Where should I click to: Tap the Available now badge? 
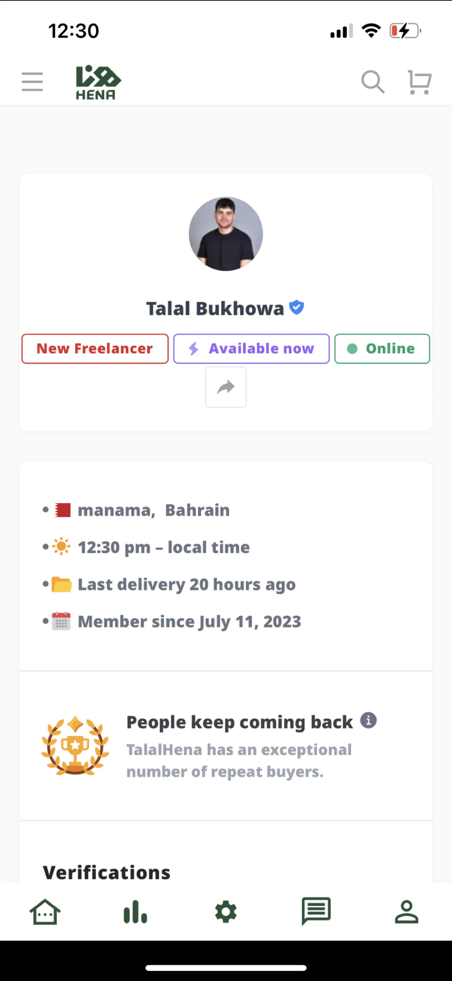[252, 349]
